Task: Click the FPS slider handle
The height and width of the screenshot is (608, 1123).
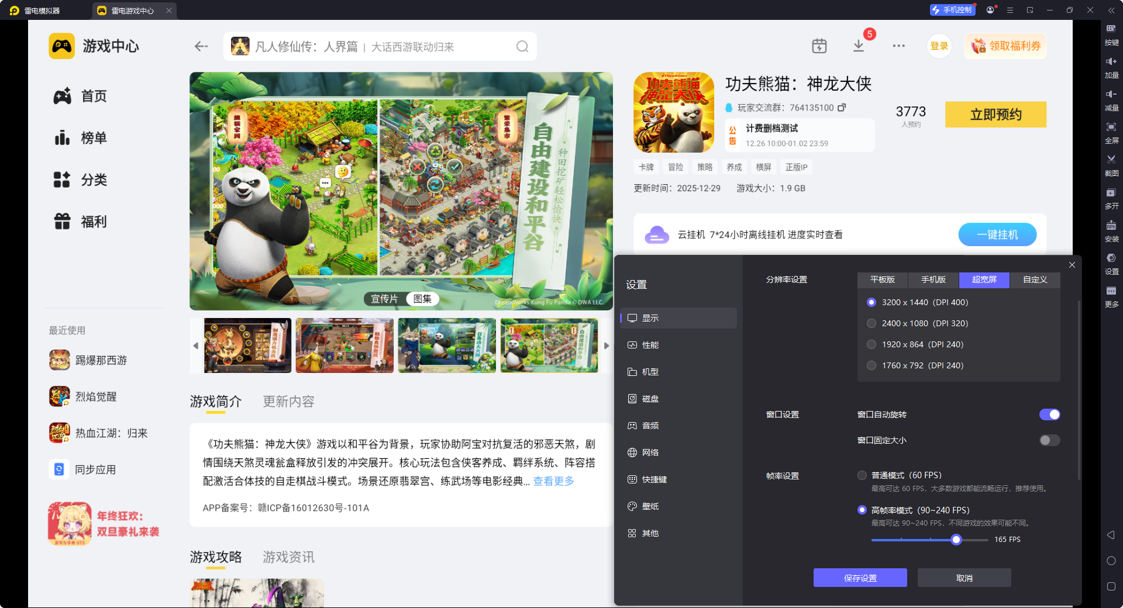Action: pos(956,540)
